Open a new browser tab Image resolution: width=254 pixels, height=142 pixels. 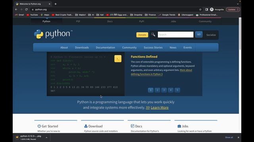[x=56, y=4]
